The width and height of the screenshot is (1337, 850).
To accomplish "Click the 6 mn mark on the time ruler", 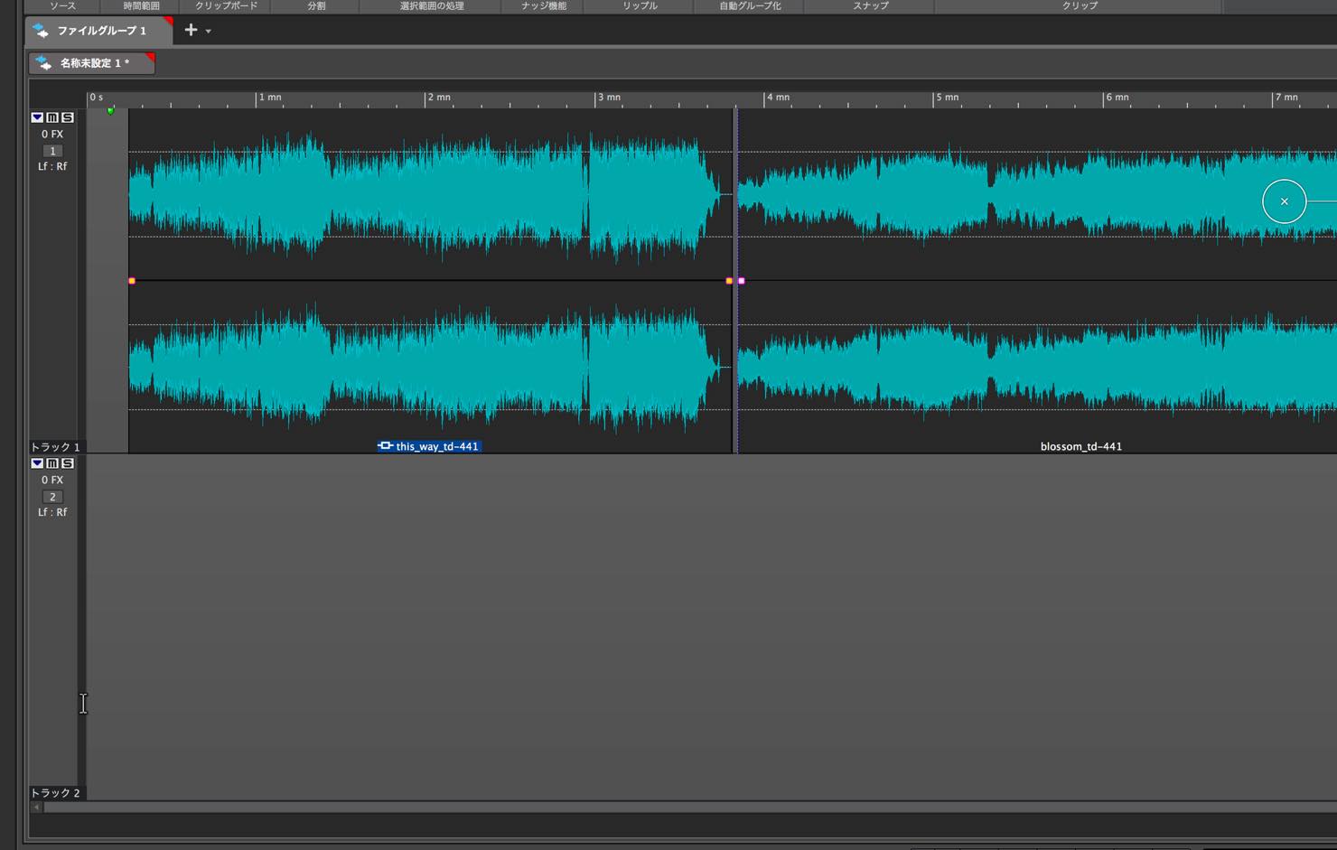I will pos(1117,98).
